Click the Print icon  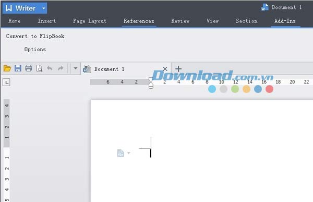pyautogui.click(x=28, y=68)
